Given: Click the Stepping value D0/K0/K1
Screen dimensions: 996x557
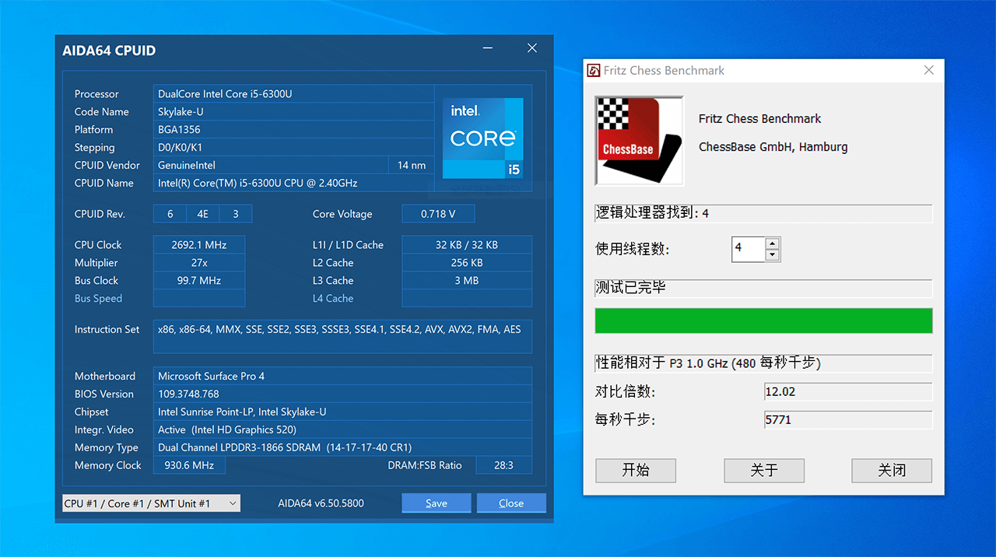Looking at the screenshot, I should coord(293,147).
